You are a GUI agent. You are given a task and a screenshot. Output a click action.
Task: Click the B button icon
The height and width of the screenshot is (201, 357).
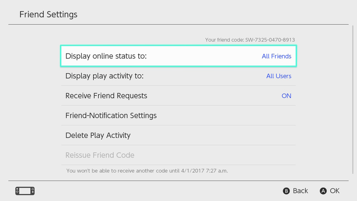286,191
